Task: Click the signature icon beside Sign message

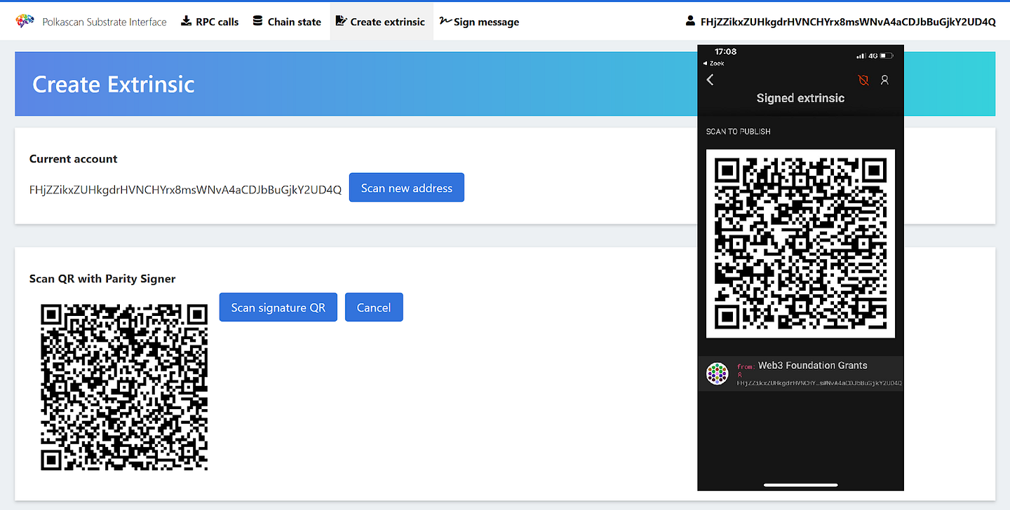Action: click(x=445, y=21)
